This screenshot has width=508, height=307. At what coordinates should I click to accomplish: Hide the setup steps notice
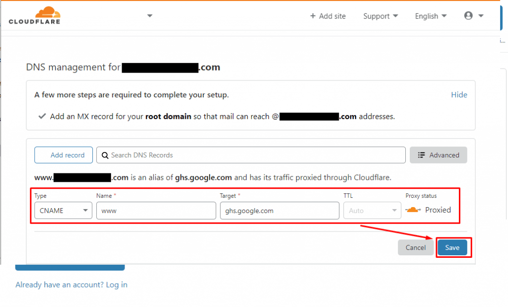[459, 94]
